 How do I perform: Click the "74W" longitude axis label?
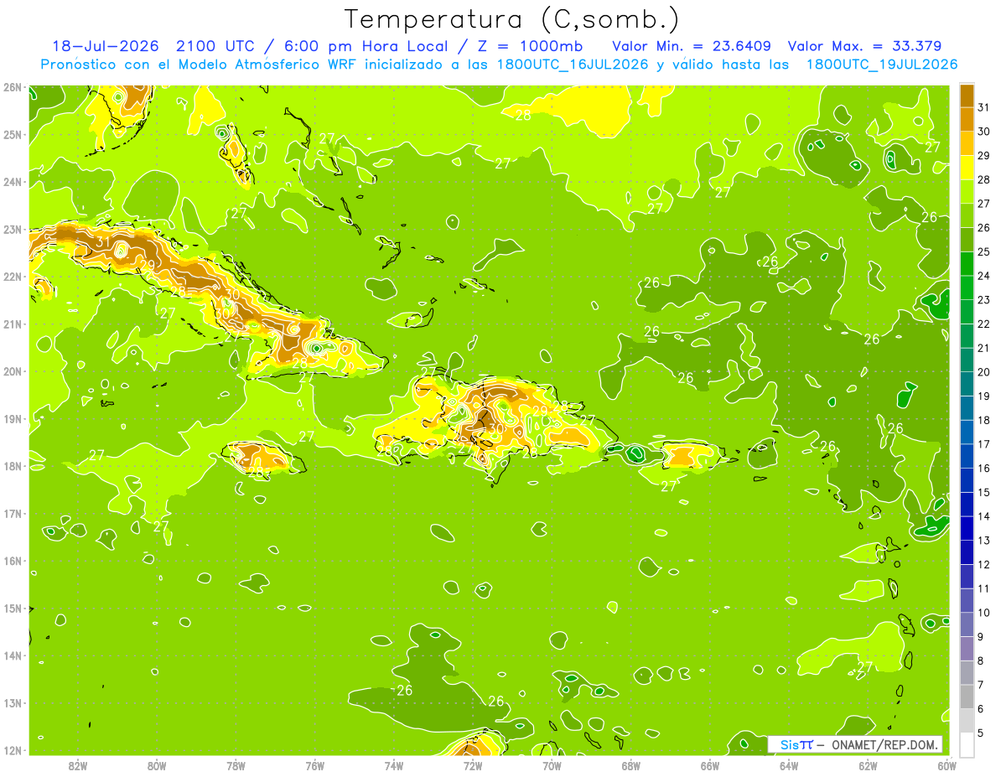[394, 765]
